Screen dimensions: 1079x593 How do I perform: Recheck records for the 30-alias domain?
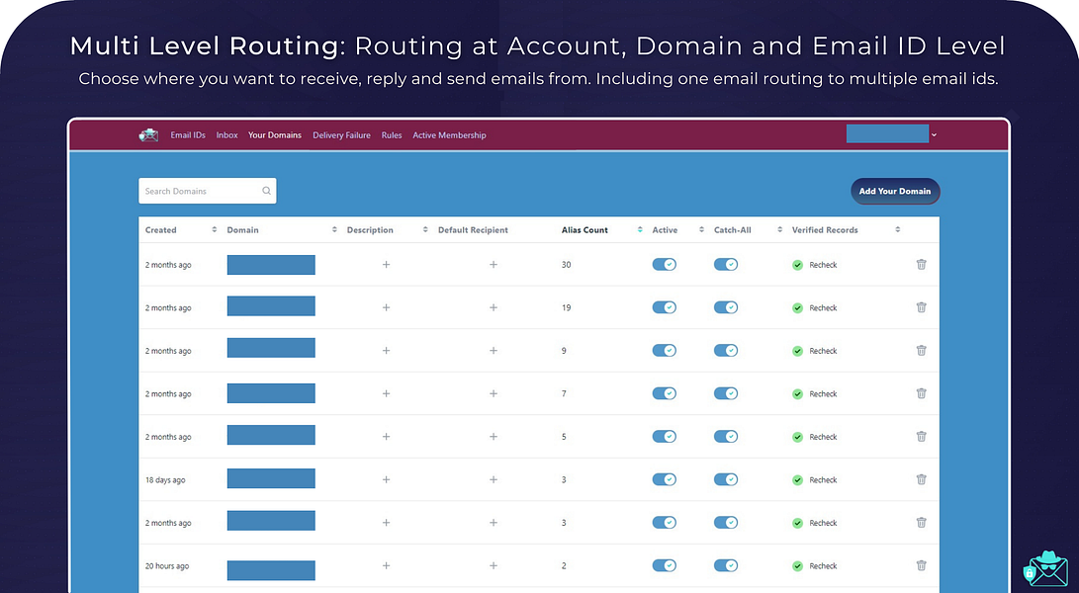823,265
